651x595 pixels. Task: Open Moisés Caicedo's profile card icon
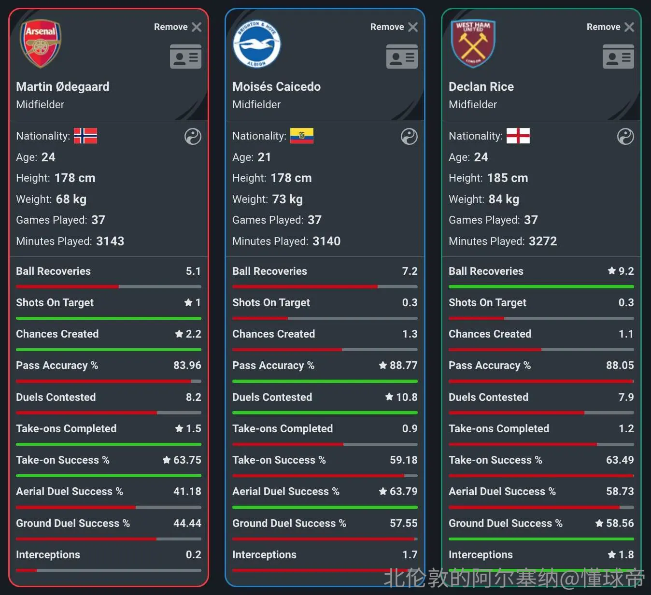402,57
